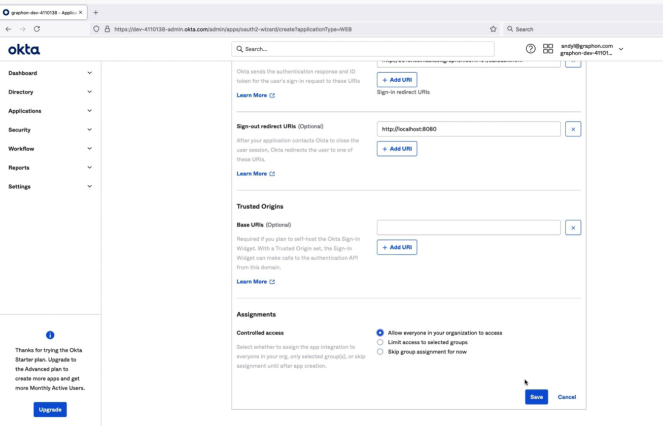Click the Trusted Origins heading
Viewport: 663px width, 426px height.
coord(260,207)
